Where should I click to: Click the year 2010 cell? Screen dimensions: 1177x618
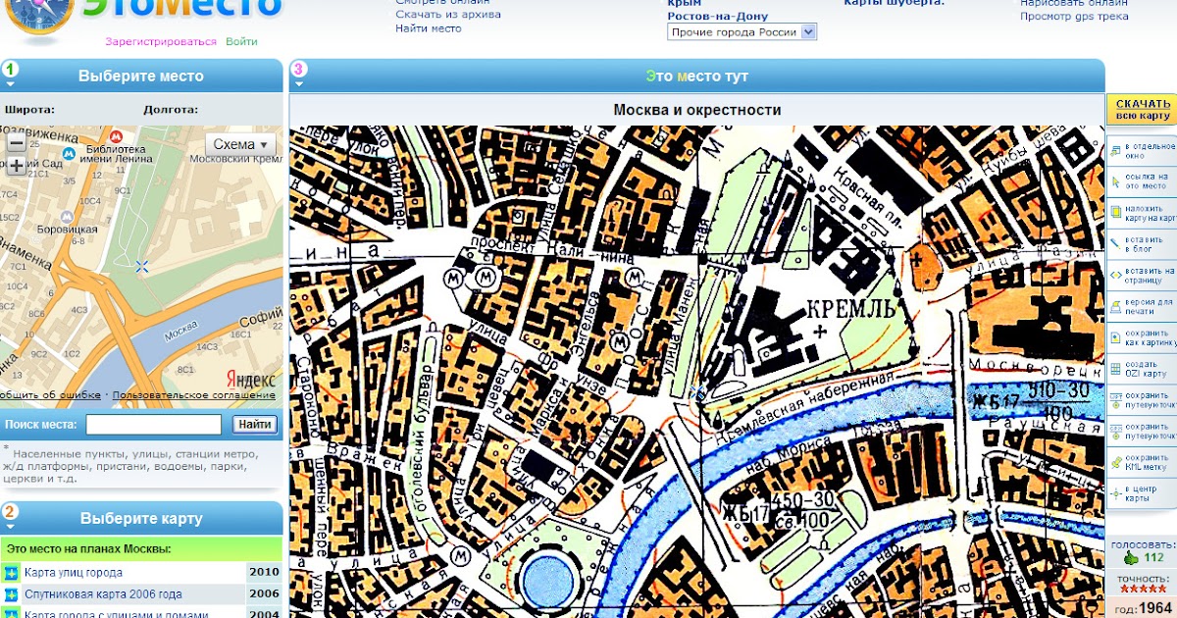(x=264, y=573)
